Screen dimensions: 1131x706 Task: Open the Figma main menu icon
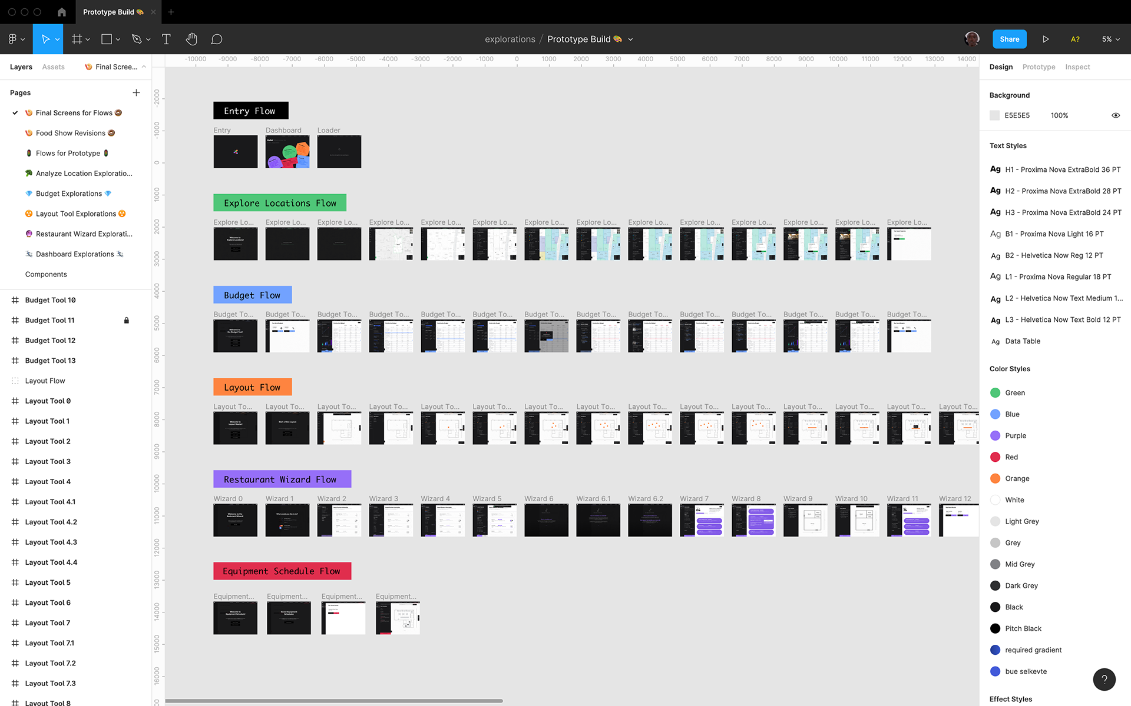13,39
